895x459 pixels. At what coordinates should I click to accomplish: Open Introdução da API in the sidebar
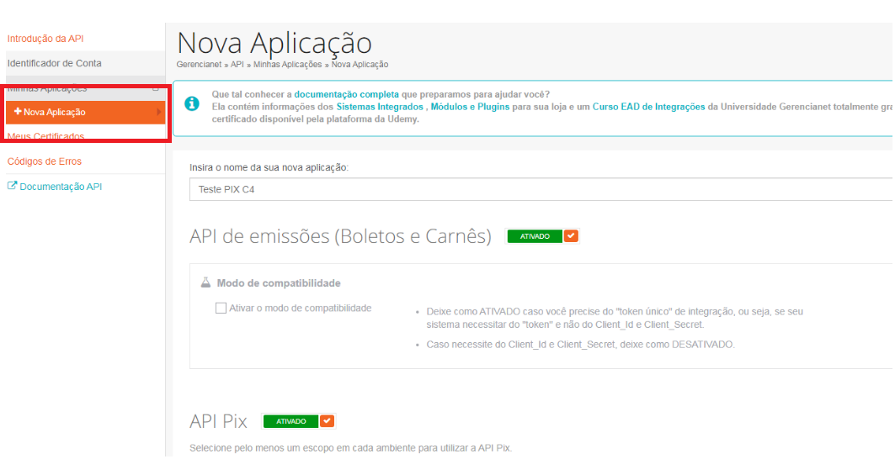[45, 39]
